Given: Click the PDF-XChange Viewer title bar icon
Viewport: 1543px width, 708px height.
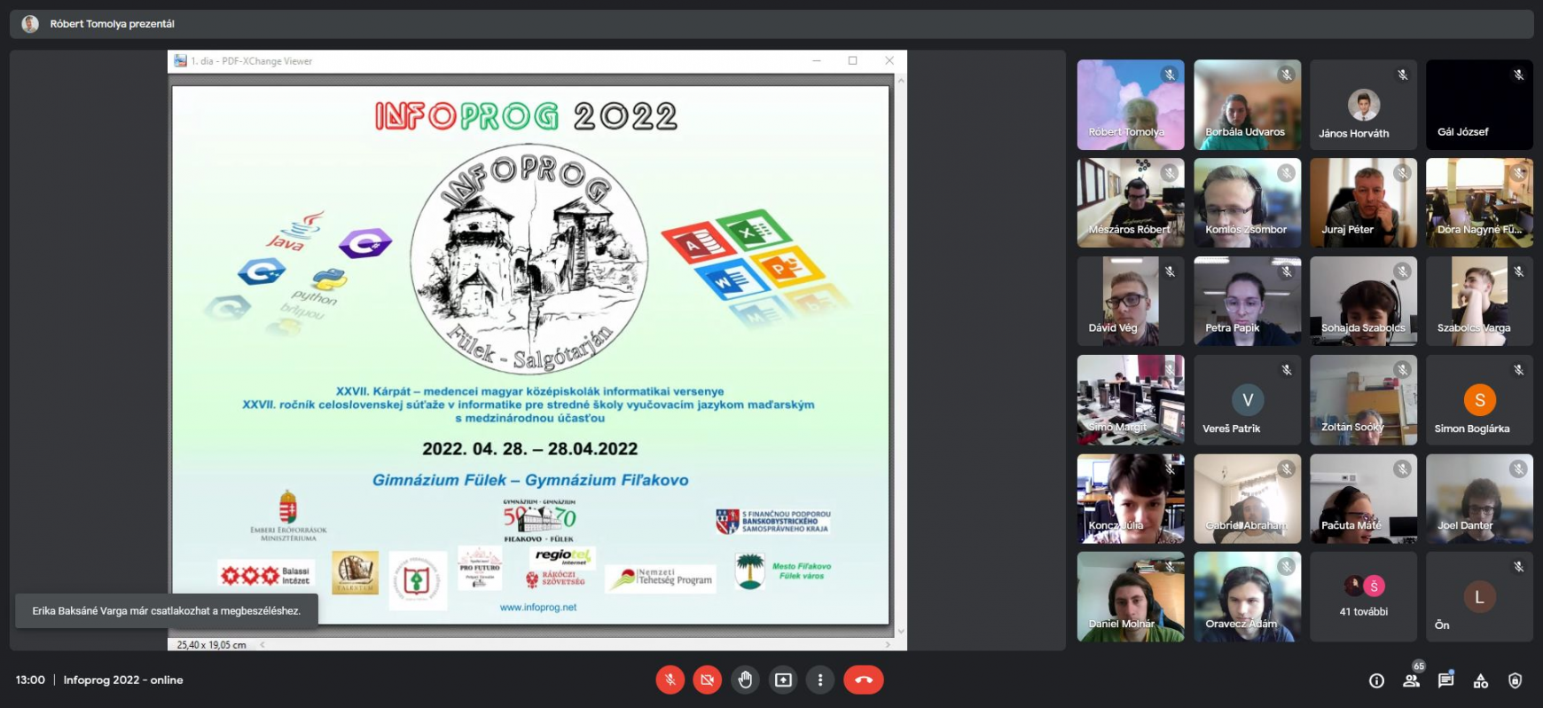Looking at the screenshot, I should coord(180,61).
